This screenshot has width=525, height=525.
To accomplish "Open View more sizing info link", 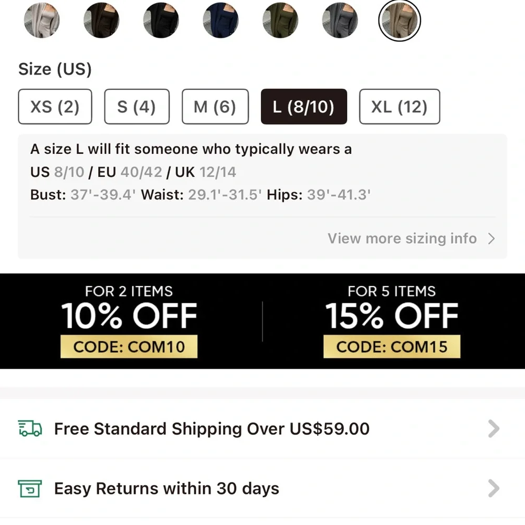I will coord(402,238).
